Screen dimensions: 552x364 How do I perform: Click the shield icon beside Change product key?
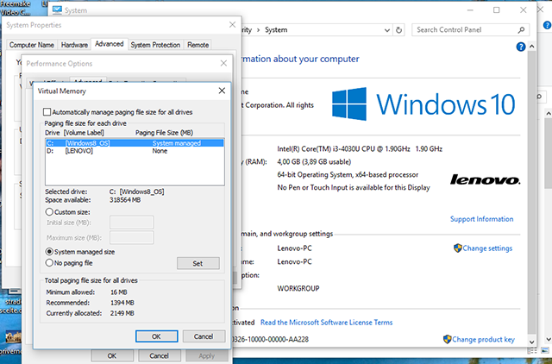447,339
